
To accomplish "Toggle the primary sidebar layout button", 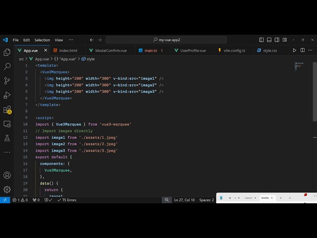I will point(262,40).
